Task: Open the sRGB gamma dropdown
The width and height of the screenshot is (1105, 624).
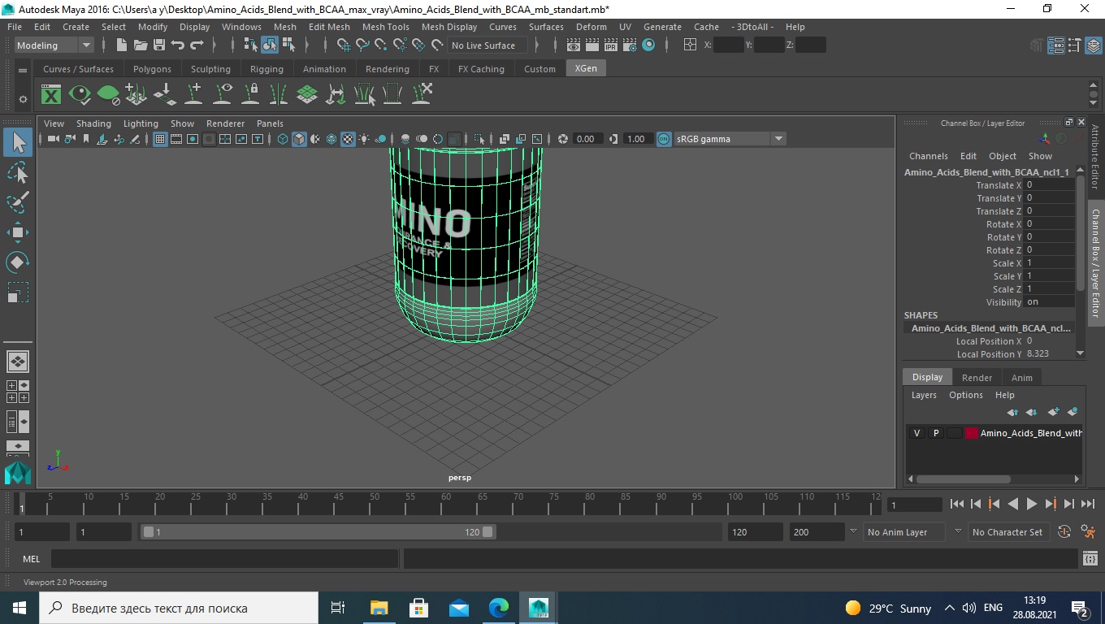Action: 730,139
